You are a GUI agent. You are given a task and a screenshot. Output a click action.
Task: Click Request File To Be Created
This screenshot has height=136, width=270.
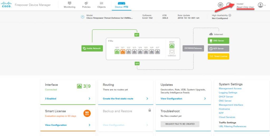point(180,124)
